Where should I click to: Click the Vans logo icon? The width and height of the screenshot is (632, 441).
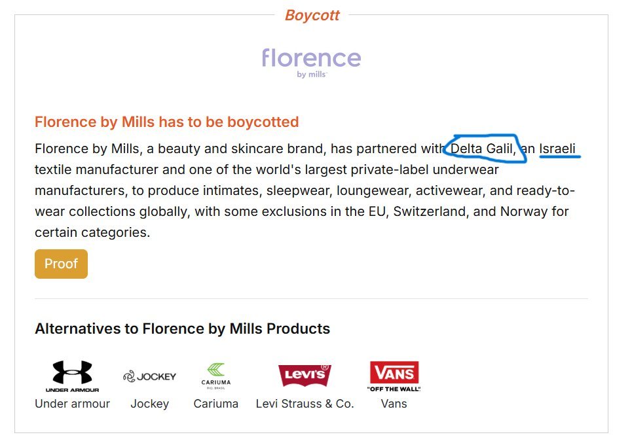[x=394, y=376]
